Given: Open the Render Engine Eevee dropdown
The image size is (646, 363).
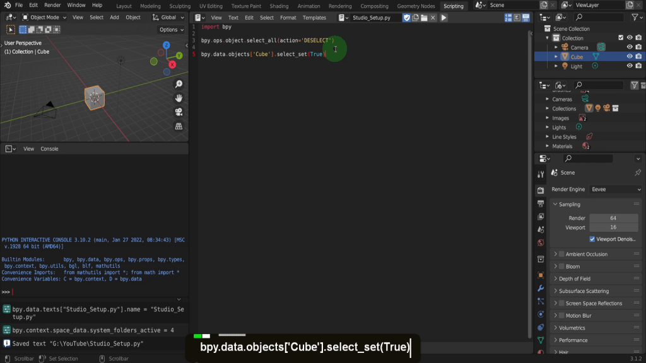Looking at the screenshot, I should [x=616, y=189].
